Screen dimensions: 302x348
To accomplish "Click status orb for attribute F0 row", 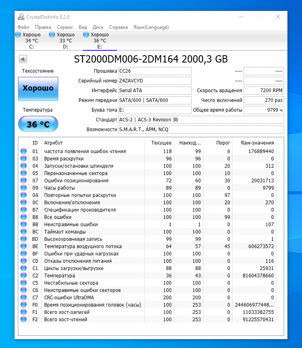I will tap(24, 305).
